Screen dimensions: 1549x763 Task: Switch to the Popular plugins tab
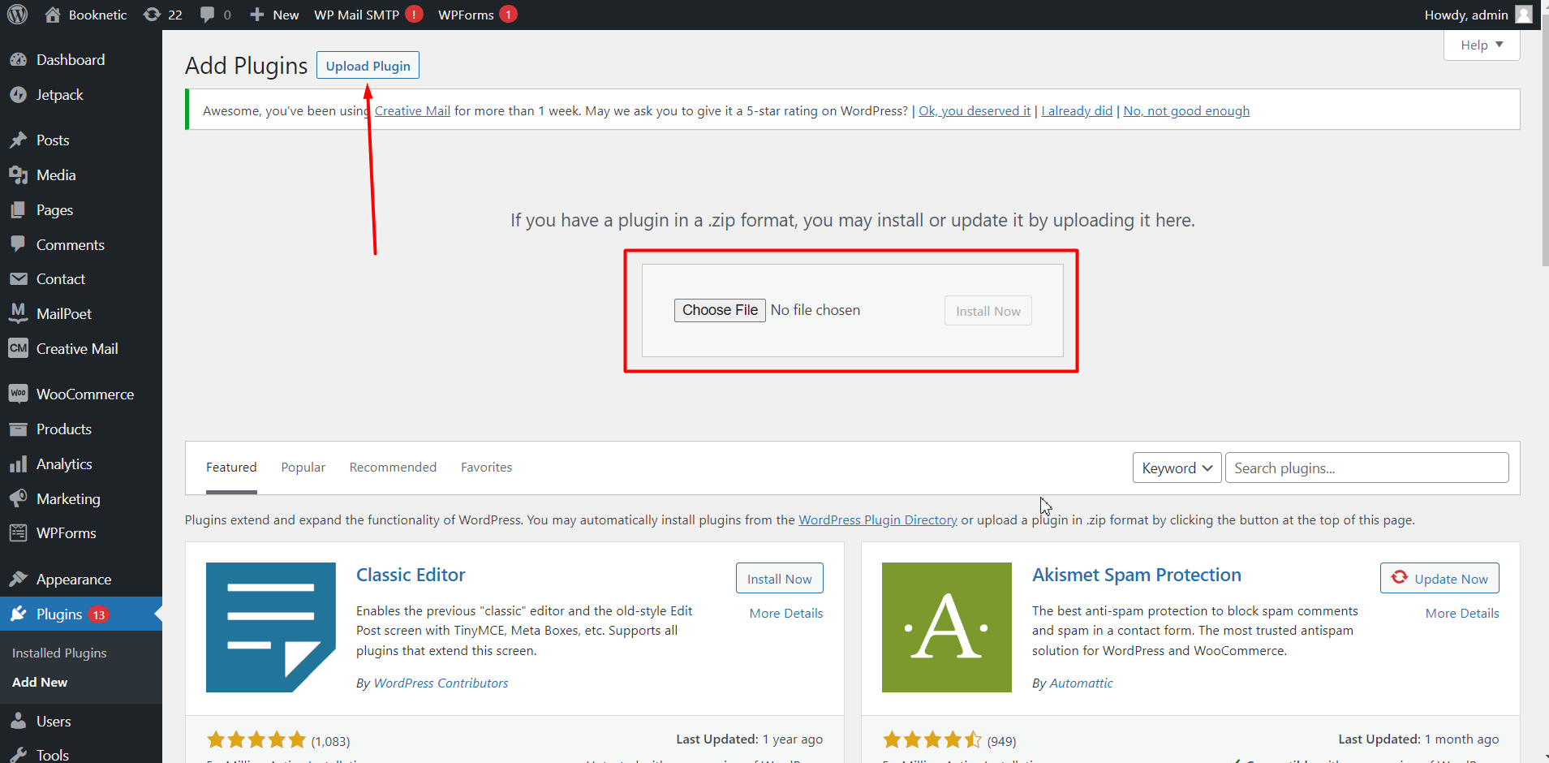pos(303,468)
